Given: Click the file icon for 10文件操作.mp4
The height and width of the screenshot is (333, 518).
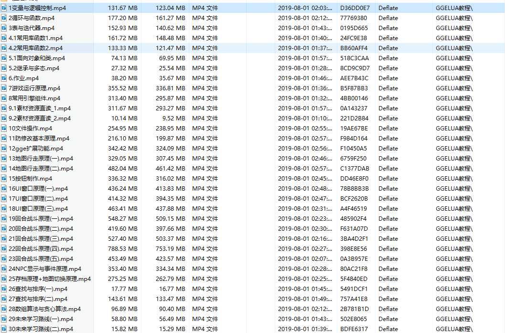Looking at the screenshot, I should click(x=4, y=128).
